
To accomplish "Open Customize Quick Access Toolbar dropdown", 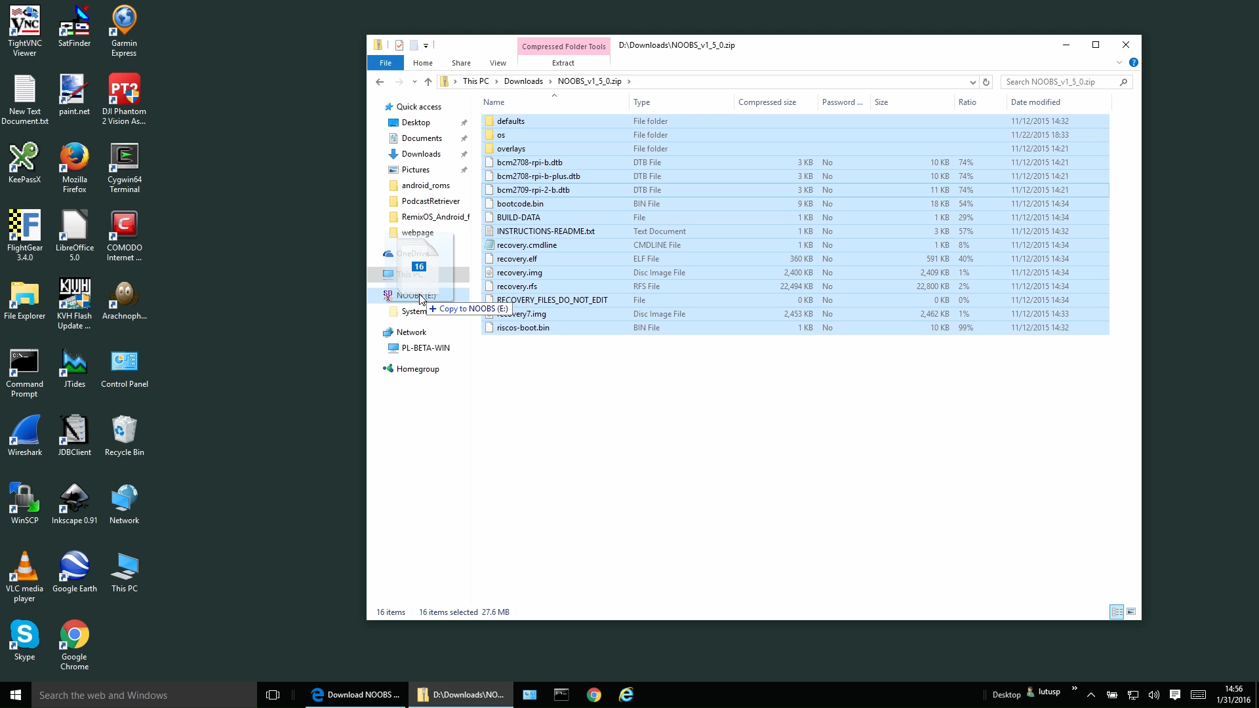I will (x=426, y=46).
